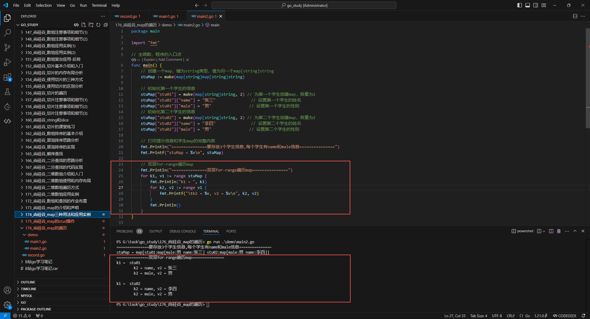Expand the PACKAGE OUTLINE section

click(62, 309)
